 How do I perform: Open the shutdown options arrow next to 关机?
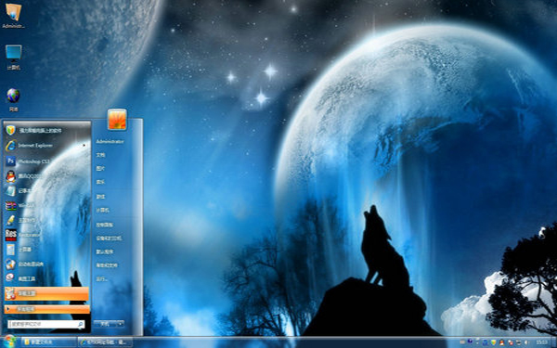pos(121,324)
